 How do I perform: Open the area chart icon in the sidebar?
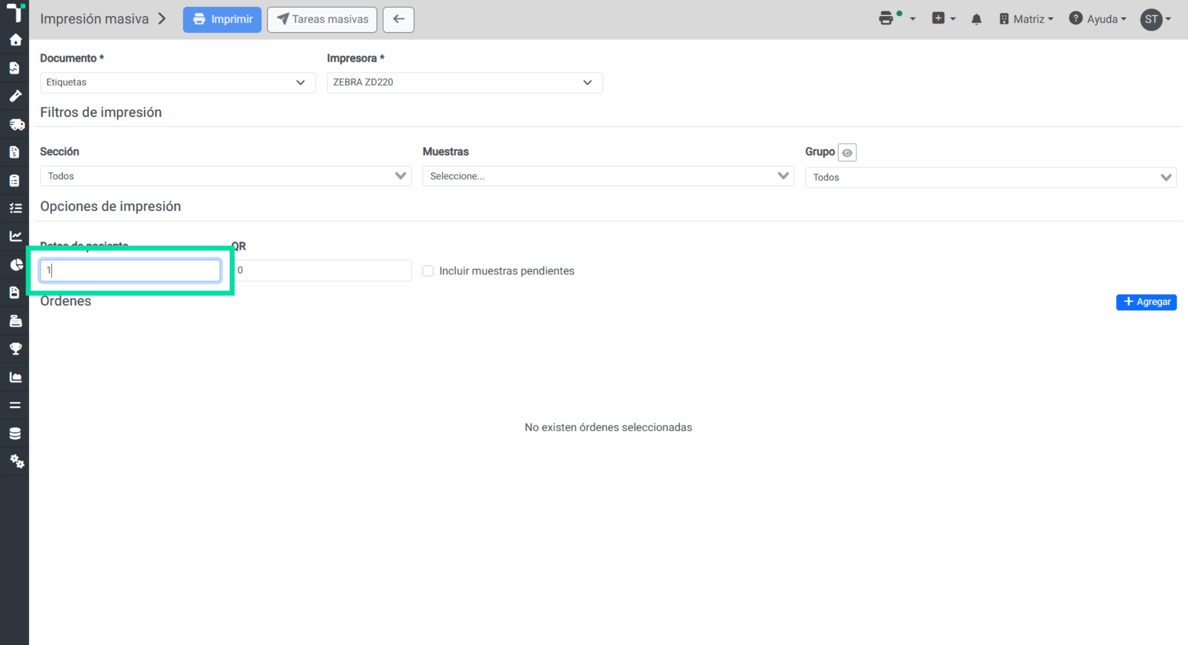15,377
